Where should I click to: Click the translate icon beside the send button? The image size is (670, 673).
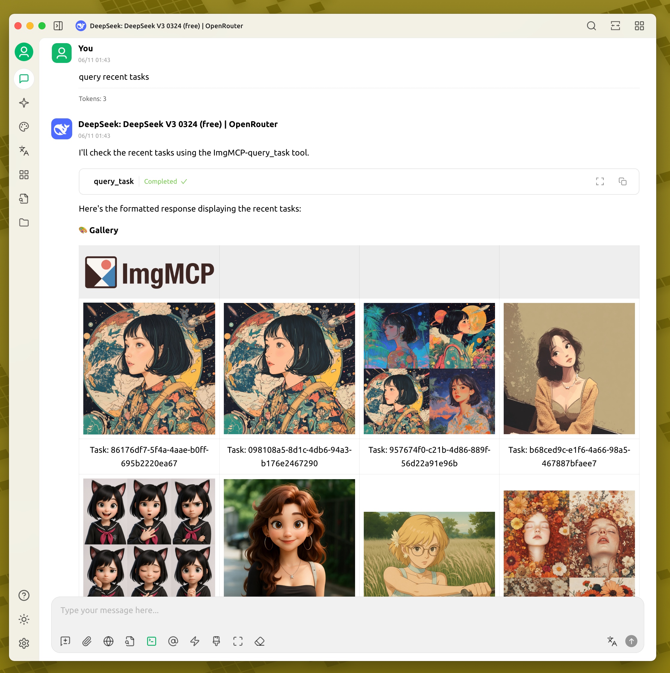(x=612, y=641)
